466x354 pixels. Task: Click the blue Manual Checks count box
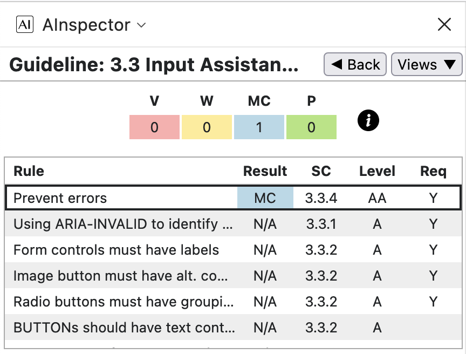click(x=259, y=127)
